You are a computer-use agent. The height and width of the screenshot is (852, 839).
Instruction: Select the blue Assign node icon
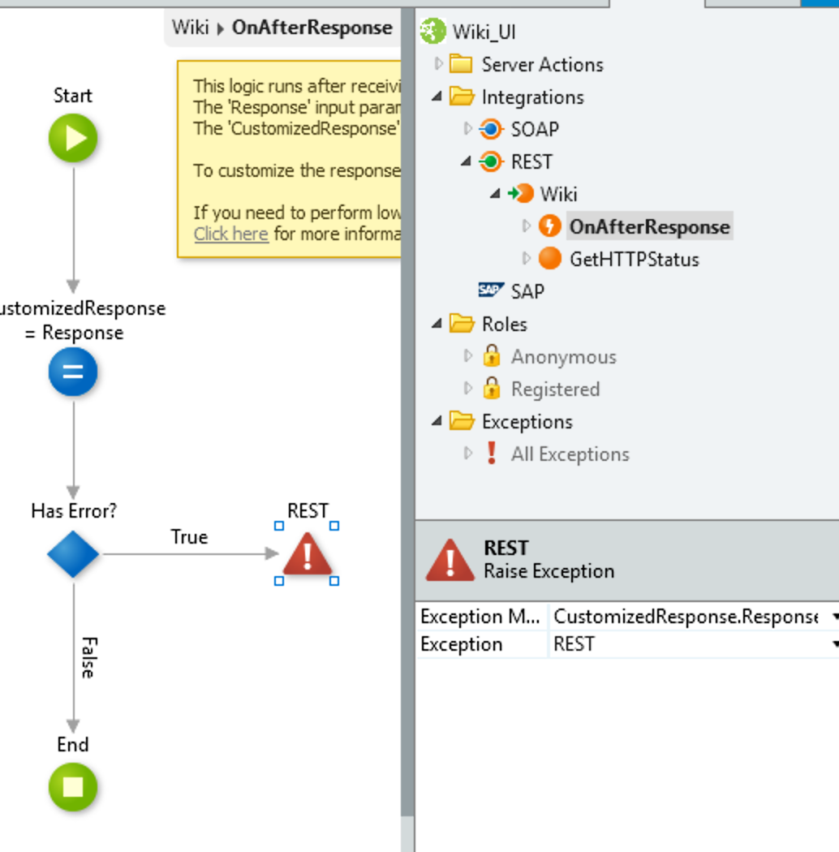73,372
